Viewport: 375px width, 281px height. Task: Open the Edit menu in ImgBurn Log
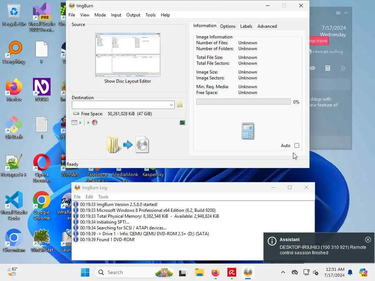89,196
